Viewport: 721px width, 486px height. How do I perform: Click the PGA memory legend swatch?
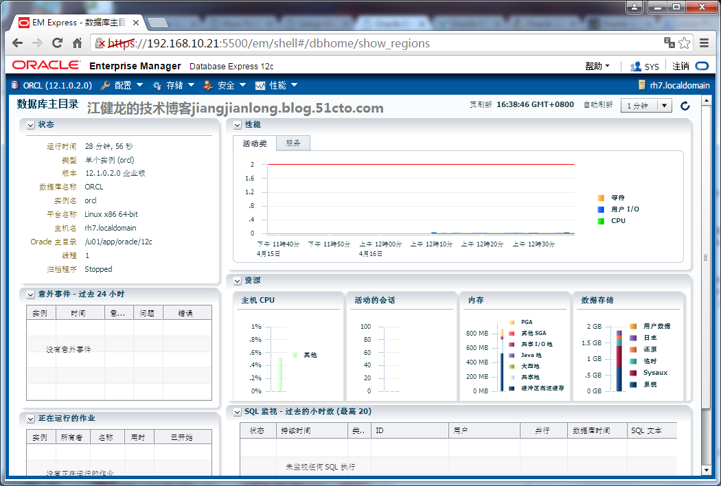point(512,323)
